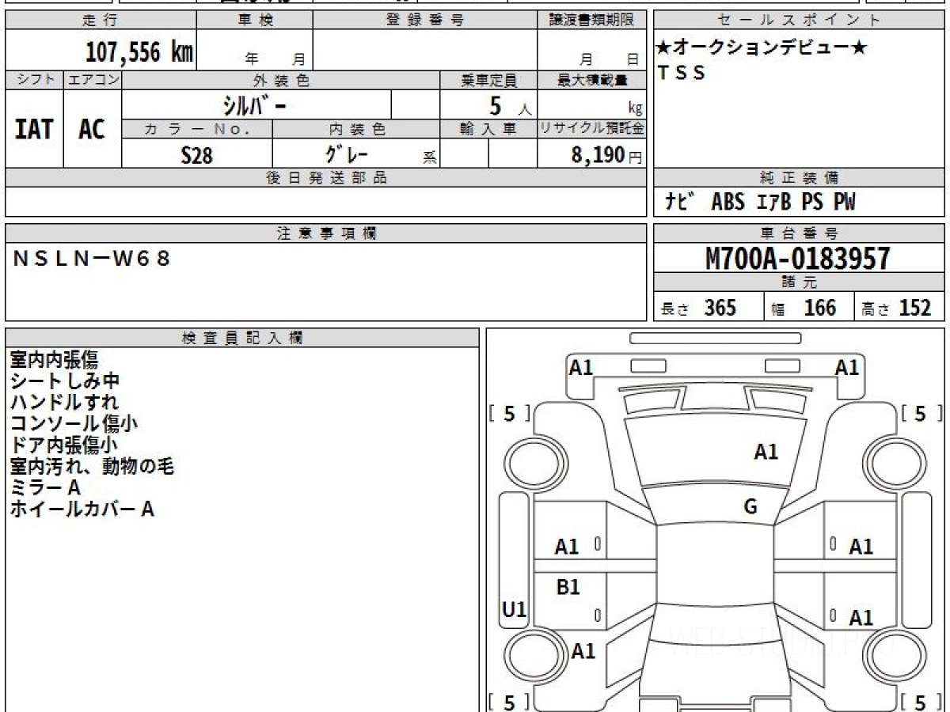Select the 走行 column header

click(101, 21)
